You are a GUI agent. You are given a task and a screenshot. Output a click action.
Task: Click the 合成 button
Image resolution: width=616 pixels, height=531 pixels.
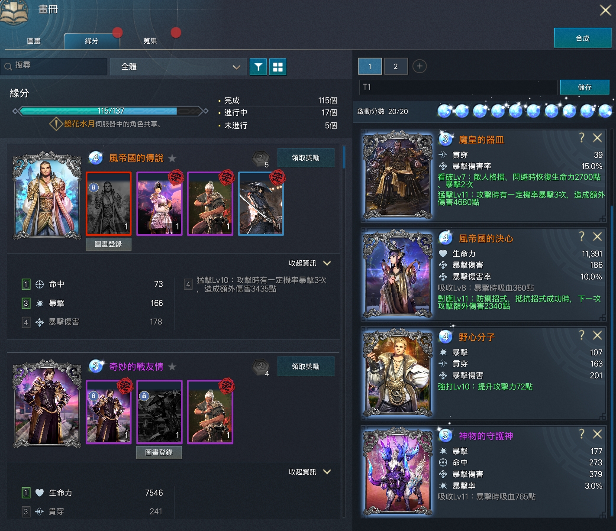(x=582, y=38)
